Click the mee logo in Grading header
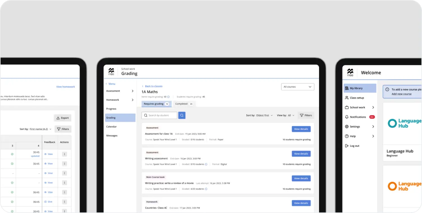Viewport: 422px width, 213px height. click(111, 72)
